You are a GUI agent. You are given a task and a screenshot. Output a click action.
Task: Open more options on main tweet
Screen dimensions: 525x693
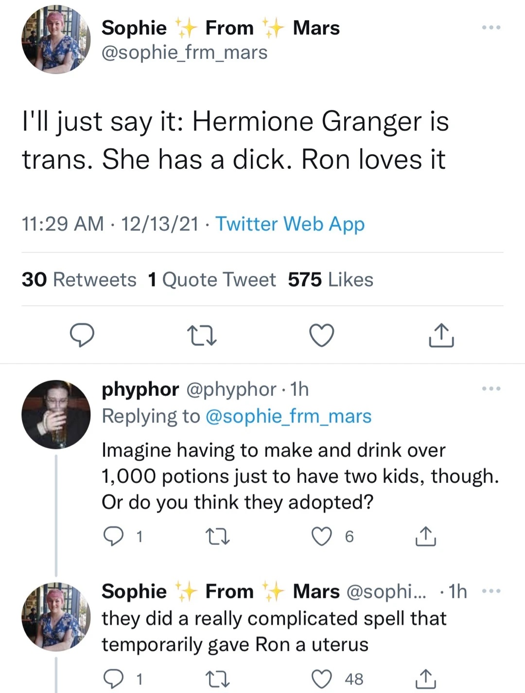pos(490,28)
